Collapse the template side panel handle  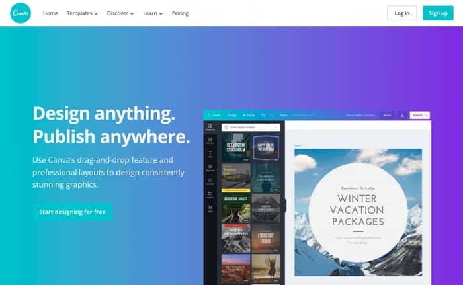285,205
